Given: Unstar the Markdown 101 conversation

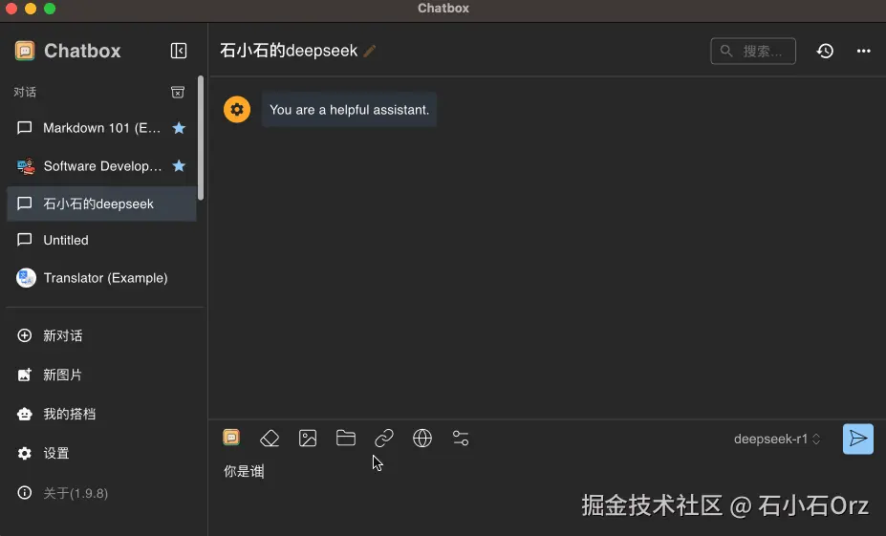Looking at the screenshot, I should 179,128.
